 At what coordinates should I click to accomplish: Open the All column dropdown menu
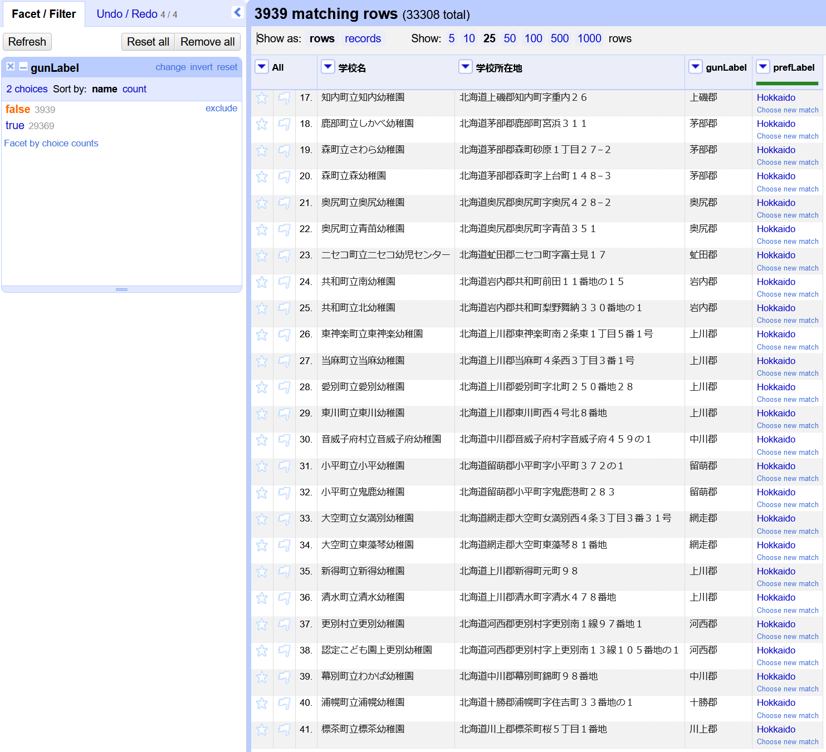(262, 67)
